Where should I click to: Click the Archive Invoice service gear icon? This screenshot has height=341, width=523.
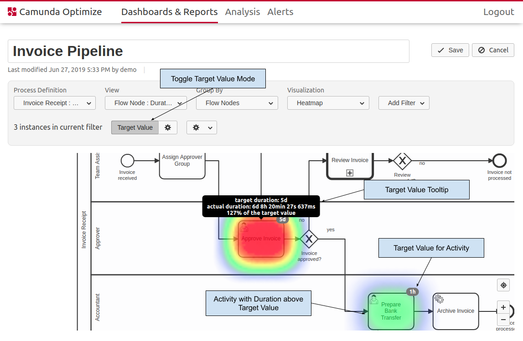click(439, 299)
